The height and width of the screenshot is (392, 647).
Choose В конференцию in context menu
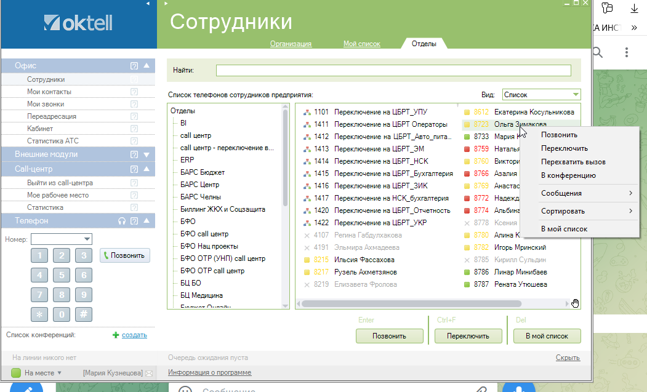[568, 176]
